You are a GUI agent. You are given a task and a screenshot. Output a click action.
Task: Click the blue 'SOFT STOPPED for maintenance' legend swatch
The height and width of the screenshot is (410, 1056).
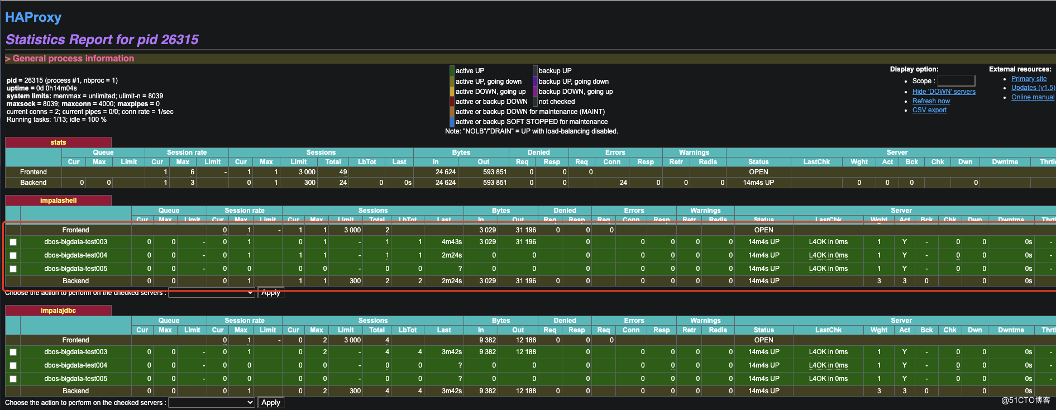(x=452, y=122)
